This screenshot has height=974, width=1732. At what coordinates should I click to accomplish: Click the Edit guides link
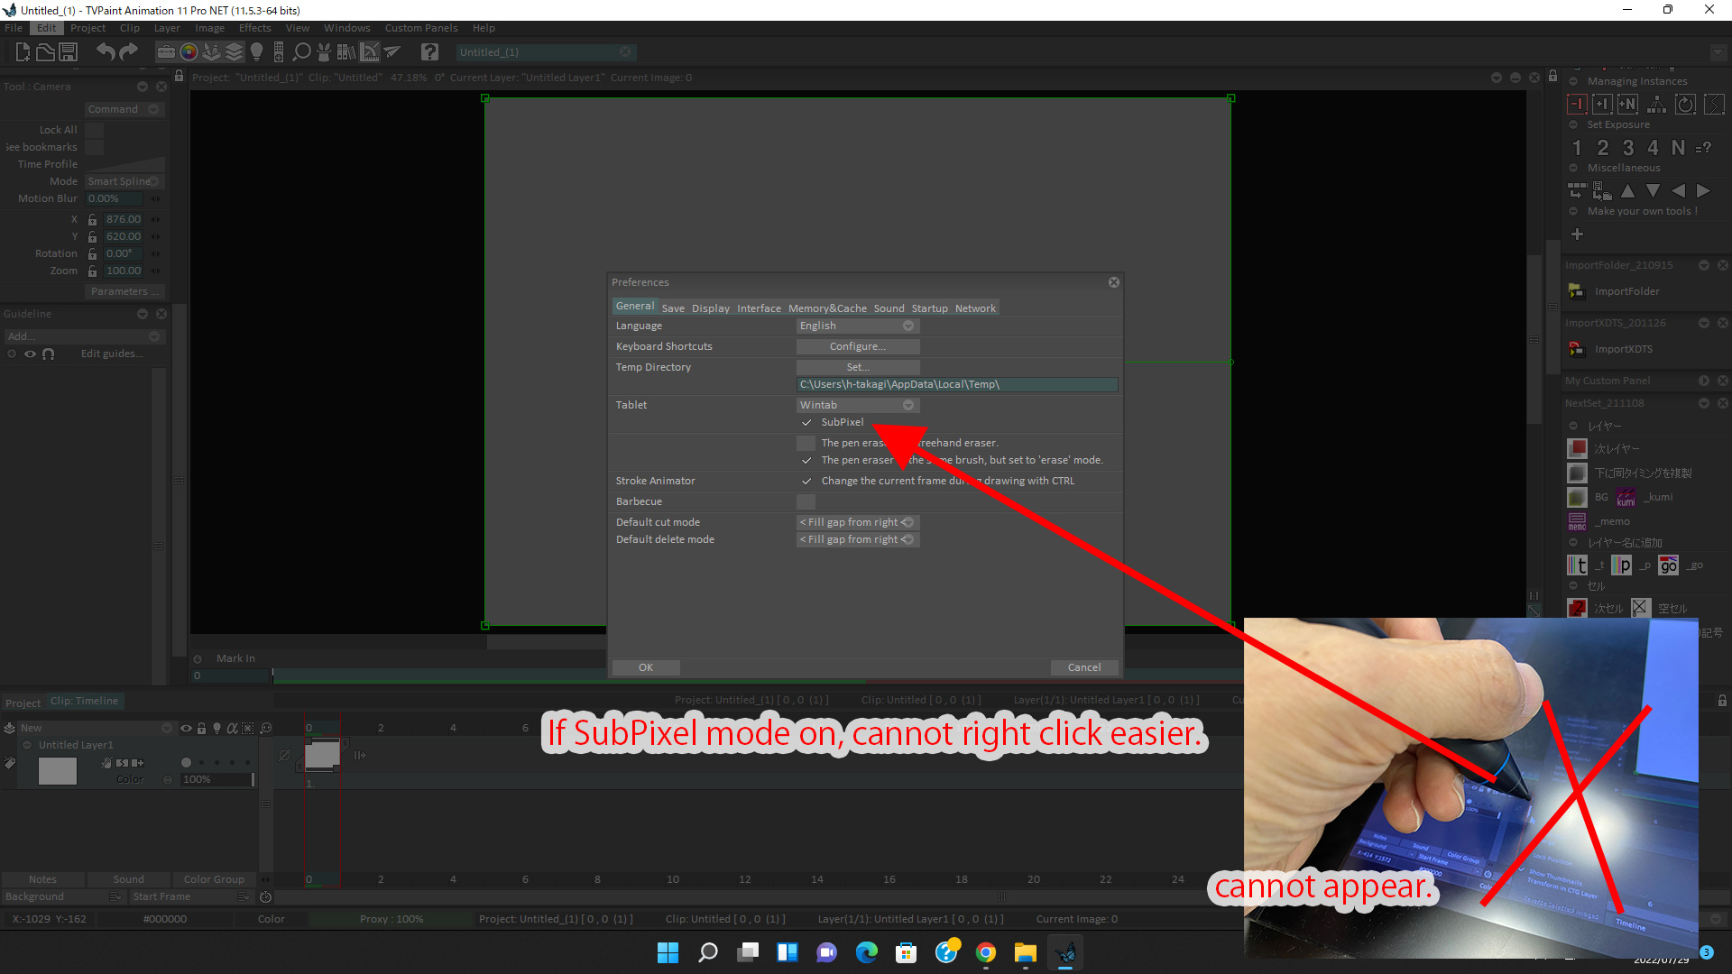[112, 354]
